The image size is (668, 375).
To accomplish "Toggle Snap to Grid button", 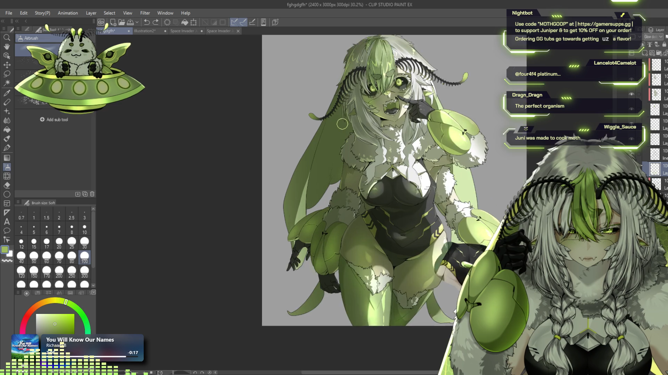I will 252,22.
